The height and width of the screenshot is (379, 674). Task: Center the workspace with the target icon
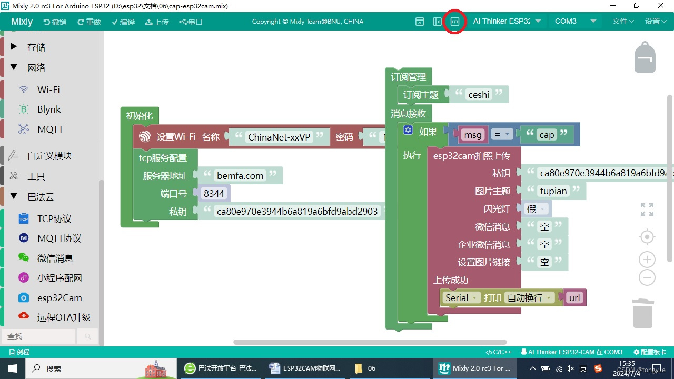[x=647, y=237]
